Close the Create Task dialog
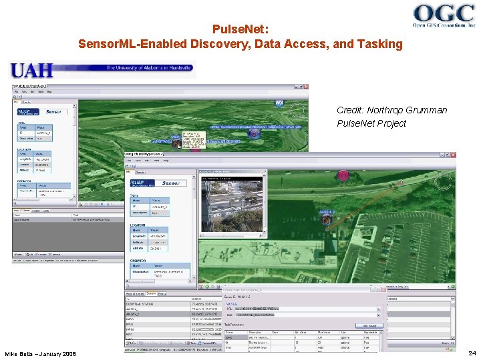 point(383,289)
